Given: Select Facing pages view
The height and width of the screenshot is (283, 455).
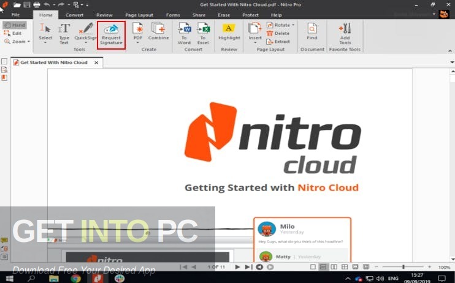Looking at the screenshot, I should 334,266.
